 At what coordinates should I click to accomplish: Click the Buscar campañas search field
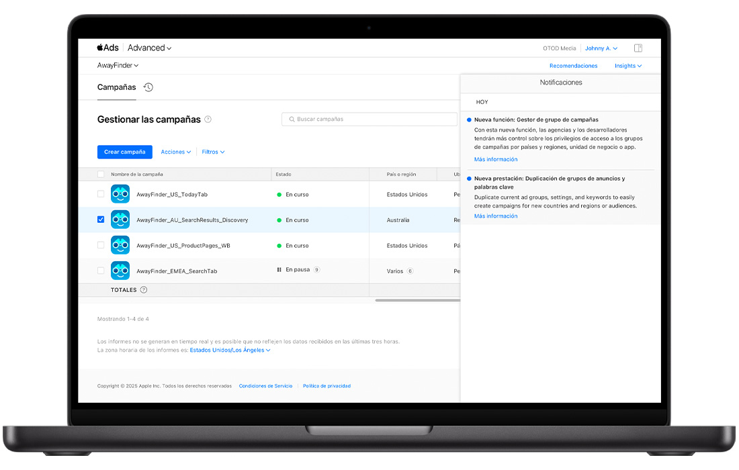click(x=369, y=120)
